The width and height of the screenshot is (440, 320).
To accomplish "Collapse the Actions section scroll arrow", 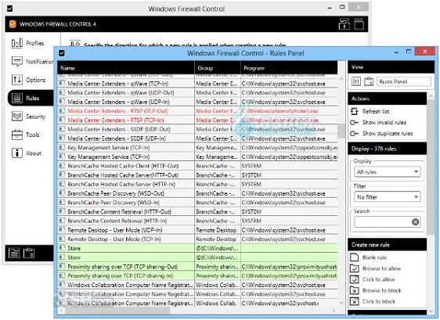I will (x=431, y=96).
